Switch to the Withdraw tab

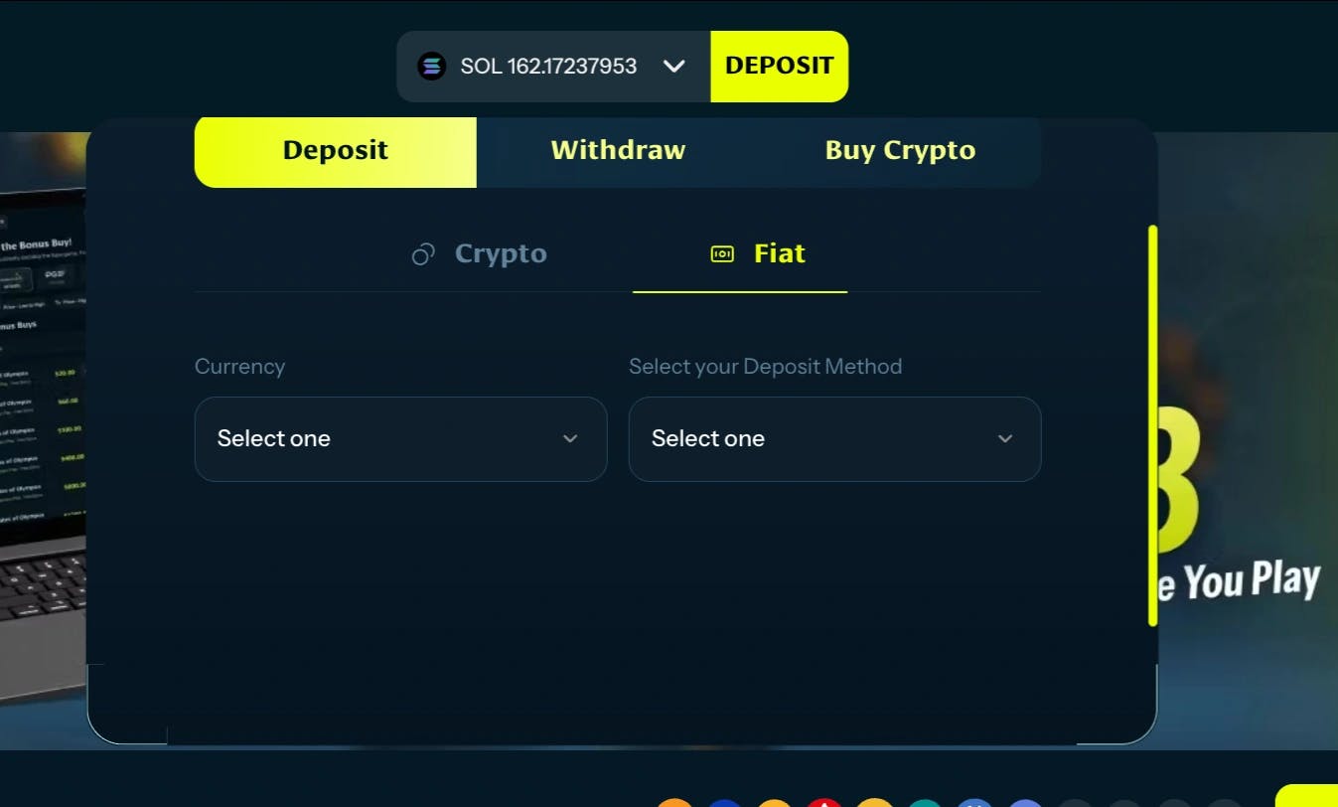point(618,151)
